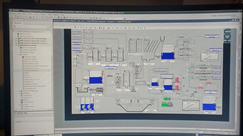
Task: Select Add new screen in tree
Action: coord(30,57)
